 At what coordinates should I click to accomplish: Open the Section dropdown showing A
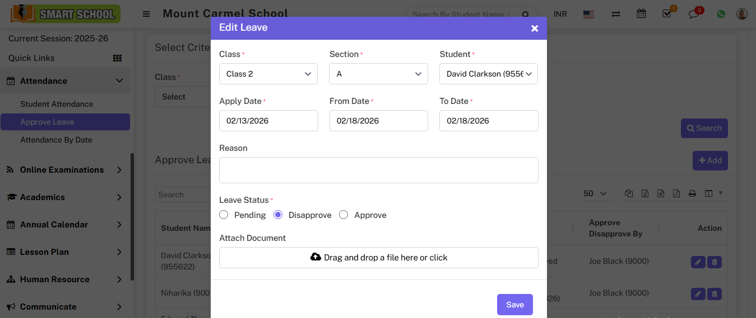(378, 74)
